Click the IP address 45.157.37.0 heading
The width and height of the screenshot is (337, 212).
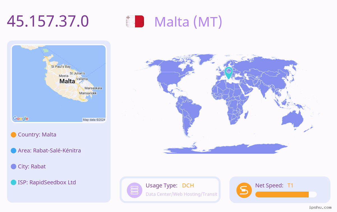[48, 21]
